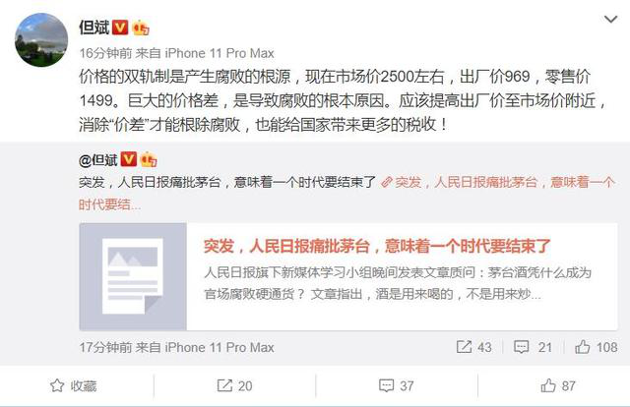The width and height of the screenshot is (630, 407).
Task: Click the thumbs-up medal badge next to top username
Action: (140, 28)
